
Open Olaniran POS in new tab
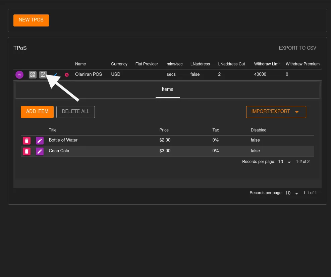(x=43, y=75)
